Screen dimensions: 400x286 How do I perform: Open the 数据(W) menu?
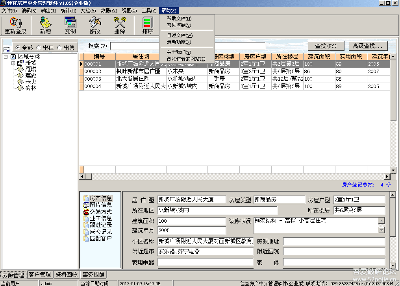(x=109, y=11)
